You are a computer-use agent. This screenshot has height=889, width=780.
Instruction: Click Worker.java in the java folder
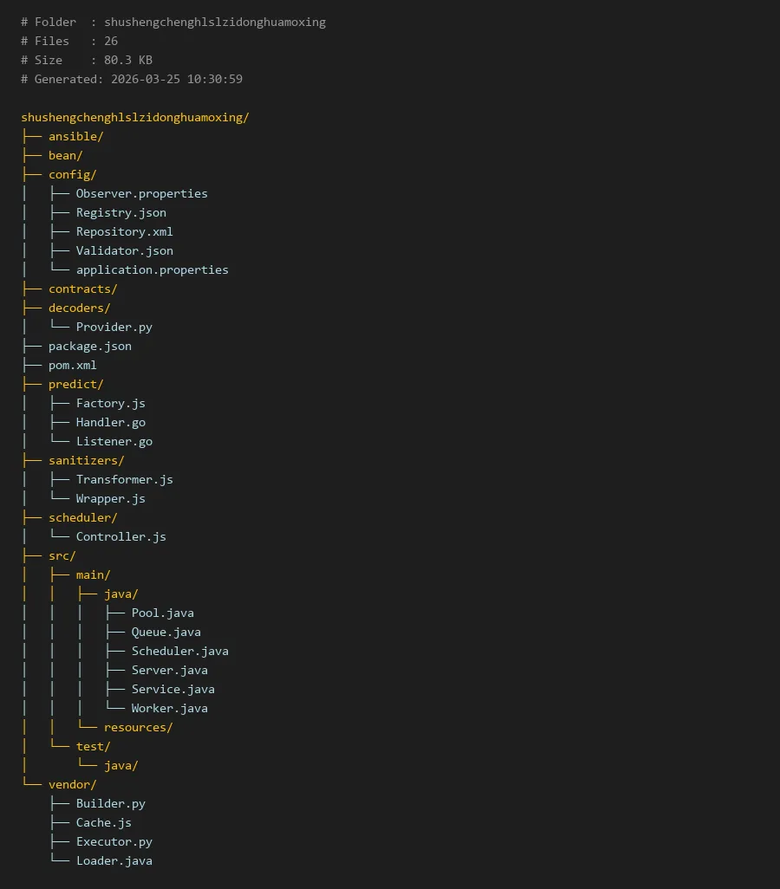pyautogui.click(x=169, y=708)
